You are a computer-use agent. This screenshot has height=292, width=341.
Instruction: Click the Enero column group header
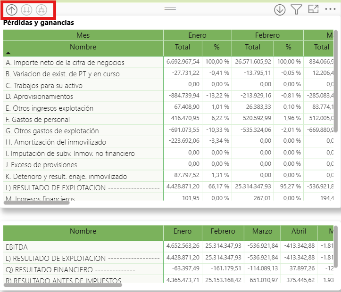coord(197,35)
